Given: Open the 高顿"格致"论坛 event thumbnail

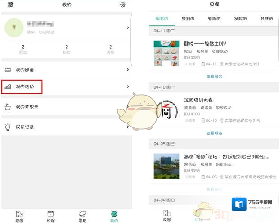Looking at the screenshot, I should coord(166,166).
